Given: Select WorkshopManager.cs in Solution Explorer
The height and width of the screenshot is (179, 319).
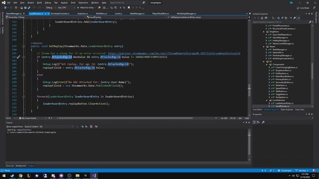Looking at the screenshot, I should tap(282, 56).
